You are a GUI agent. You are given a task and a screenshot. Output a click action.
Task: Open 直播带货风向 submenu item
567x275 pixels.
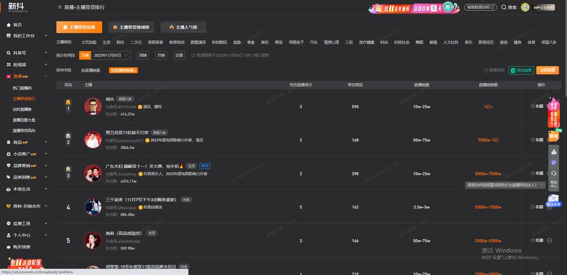(24, 130)
